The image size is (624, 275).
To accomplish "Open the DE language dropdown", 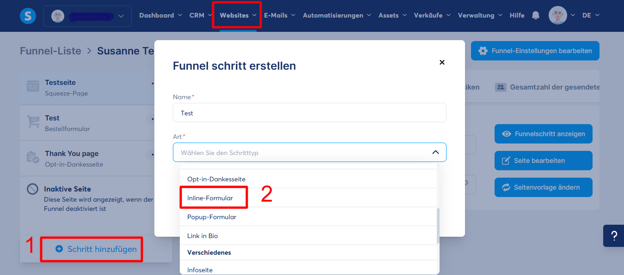I will pos(591,15).
